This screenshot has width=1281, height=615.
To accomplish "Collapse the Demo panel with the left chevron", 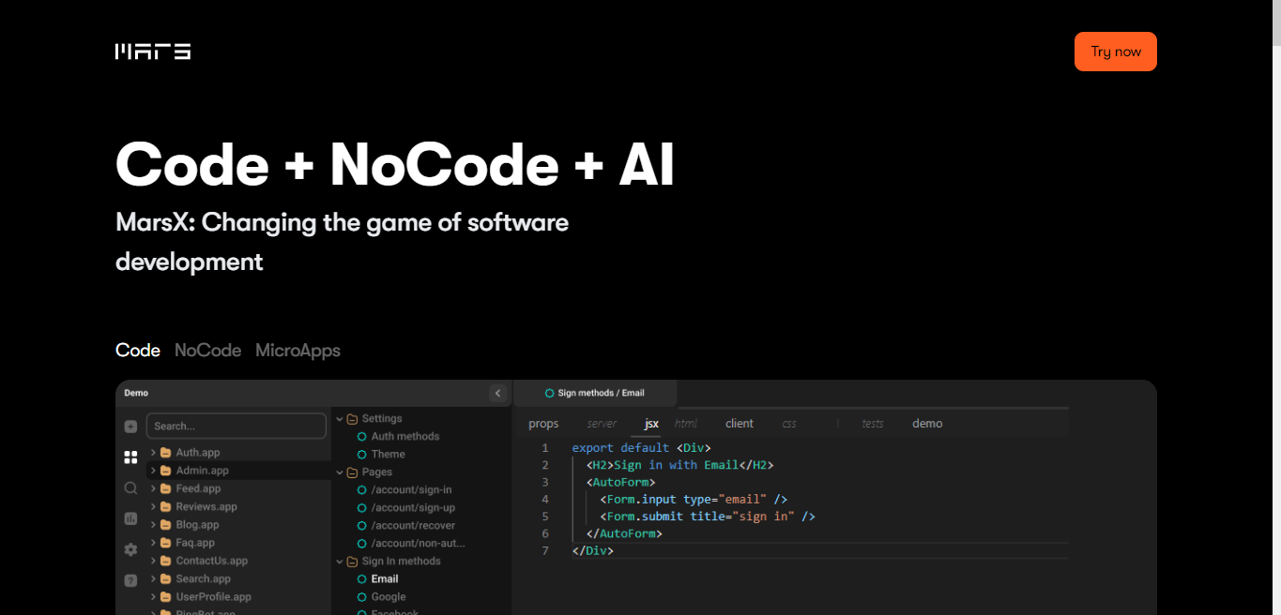I will pyautogui.click(x=498, y=393).
